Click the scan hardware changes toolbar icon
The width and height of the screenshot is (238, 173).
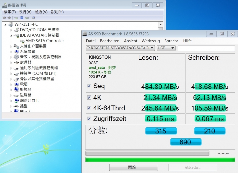[33, 18]
